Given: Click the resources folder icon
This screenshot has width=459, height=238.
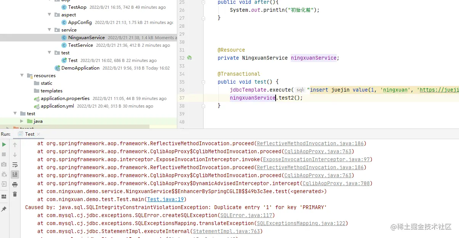Looking at the screenshot, I should [x=30, y=76].
